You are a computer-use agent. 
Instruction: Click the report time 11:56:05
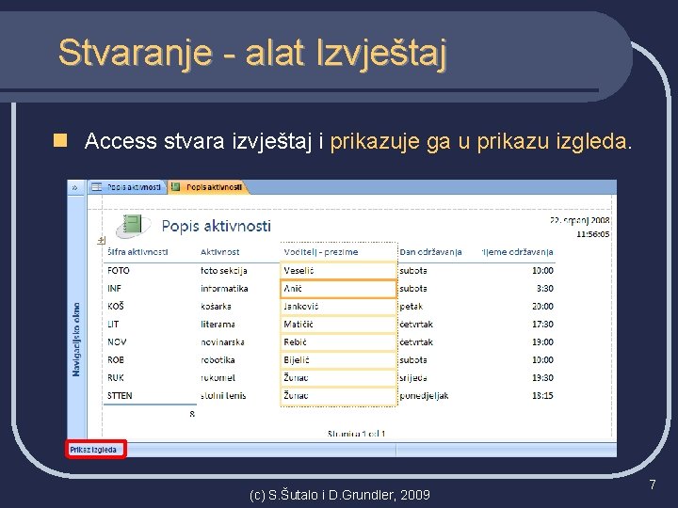[593, 234]
